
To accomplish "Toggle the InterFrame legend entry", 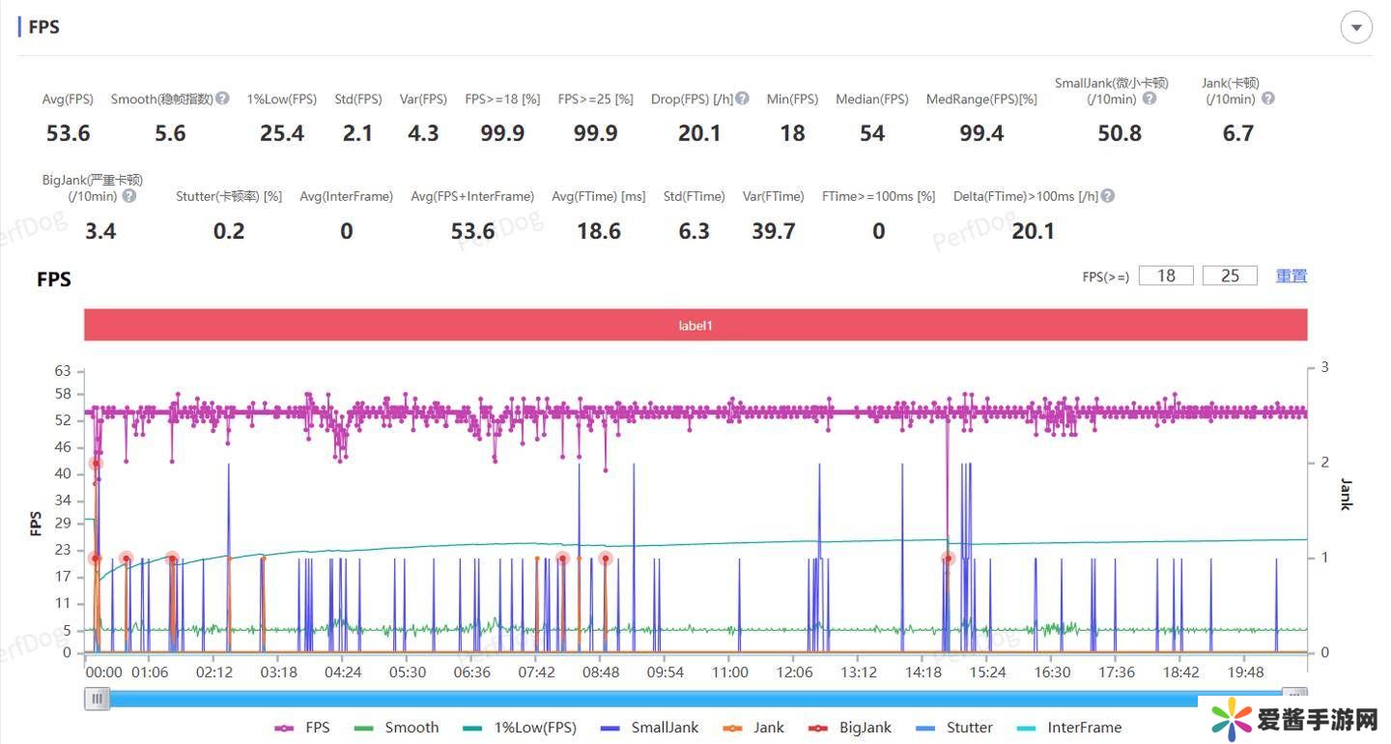I will [x=1069, y=728].
